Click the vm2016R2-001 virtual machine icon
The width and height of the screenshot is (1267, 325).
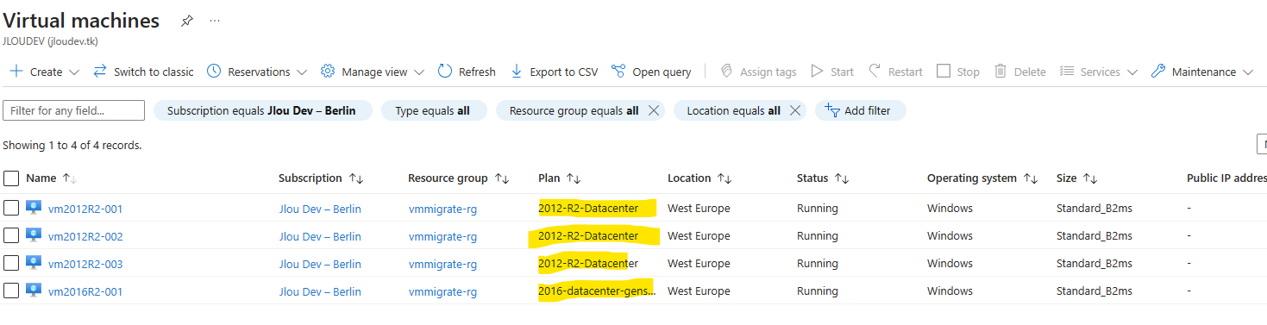[x=34, y=291]
